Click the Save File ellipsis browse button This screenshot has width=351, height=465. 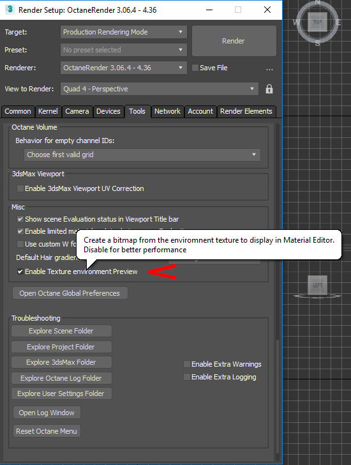pyautogui.click(x=269, y=68)
